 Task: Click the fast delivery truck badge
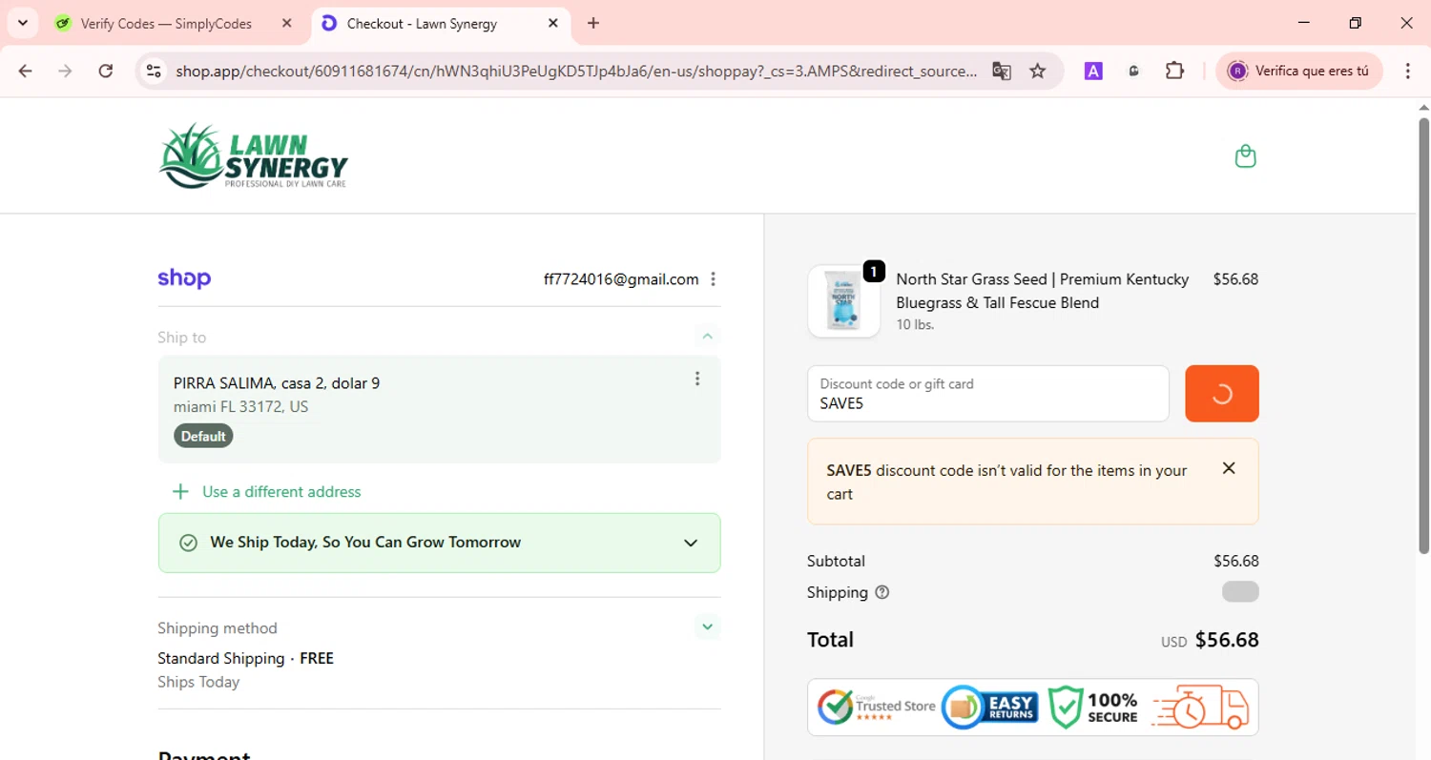[x=1201, y=707]
